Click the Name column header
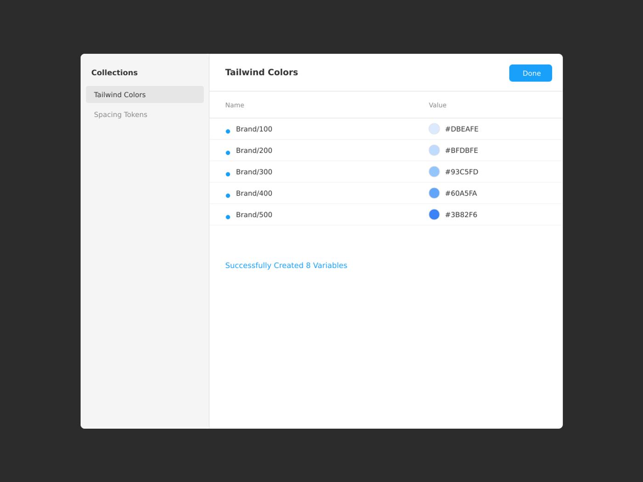This screenshot has width=643, height=482. click(x=235, y=105)
